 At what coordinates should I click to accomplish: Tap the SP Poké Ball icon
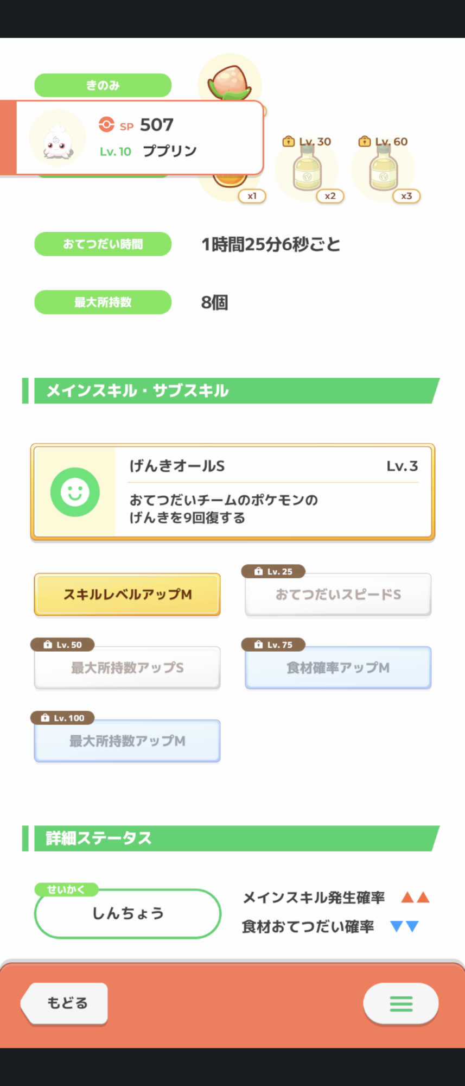coord(106,124)
